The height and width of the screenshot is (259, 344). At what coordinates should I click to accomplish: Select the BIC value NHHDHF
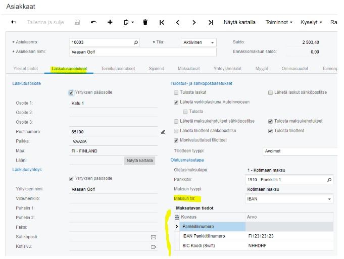click(x=257, y=246)
